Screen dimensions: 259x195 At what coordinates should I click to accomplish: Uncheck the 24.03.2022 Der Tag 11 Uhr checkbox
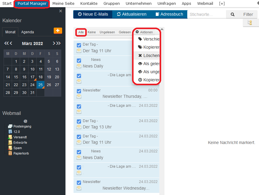pyautogui.click(x=79, y=137)
